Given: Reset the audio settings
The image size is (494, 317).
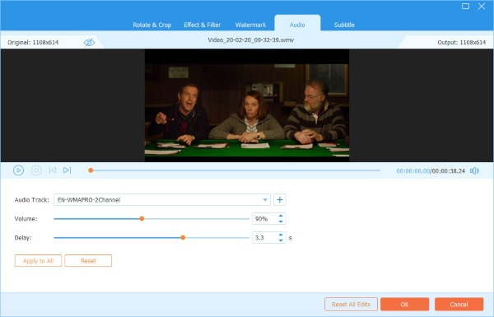Looking at the screenshot, I should coord(88,261).
